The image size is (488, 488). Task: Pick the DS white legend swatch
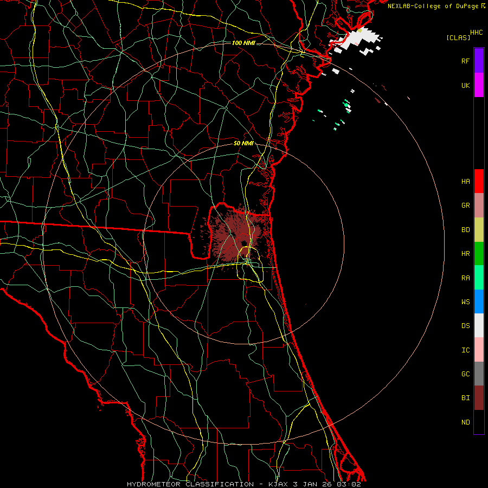coord(479,325)
